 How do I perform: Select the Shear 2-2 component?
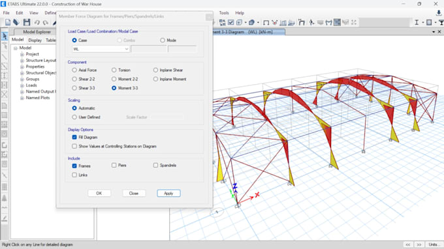coord(74,79)
